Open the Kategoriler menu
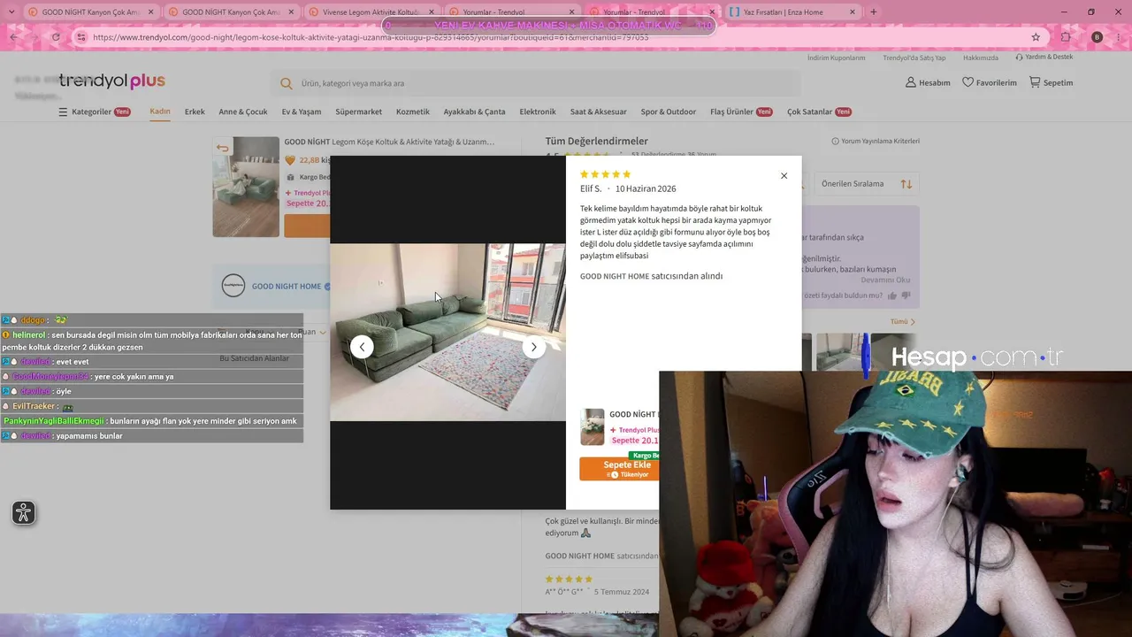Screen dimensions: 1132x637 click(x=95, y=112)
